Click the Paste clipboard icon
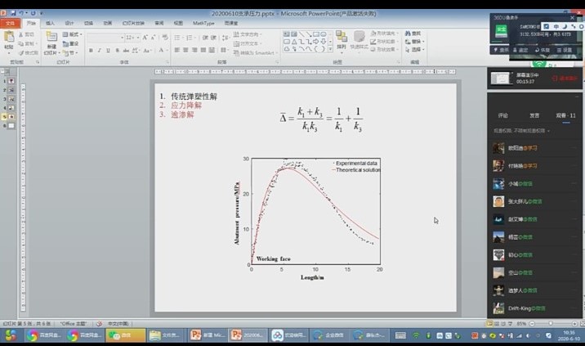The height and width of the screenshot is (346, 585). pyautogui.click(x=9, y=38)
